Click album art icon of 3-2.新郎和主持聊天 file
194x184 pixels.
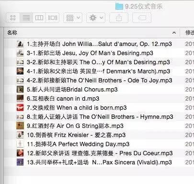pos(20,62)
